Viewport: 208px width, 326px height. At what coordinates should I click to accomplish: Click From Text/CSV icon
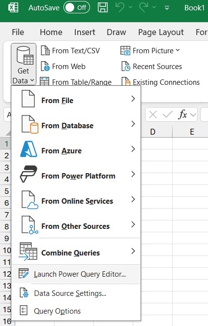(x=45, y=51)
